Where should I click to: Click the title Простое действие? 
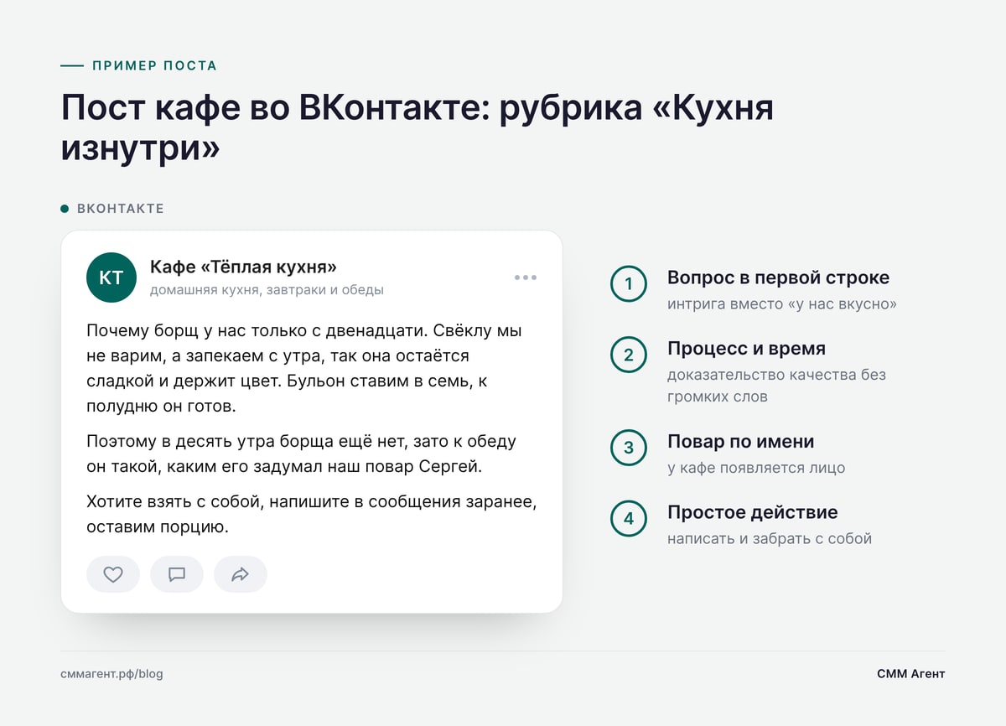click(753, 512)
